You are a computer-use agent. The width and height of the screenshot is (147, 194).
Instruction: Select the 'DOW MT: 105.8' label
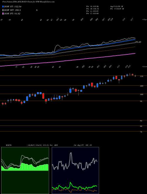click(x=12, y=10)
